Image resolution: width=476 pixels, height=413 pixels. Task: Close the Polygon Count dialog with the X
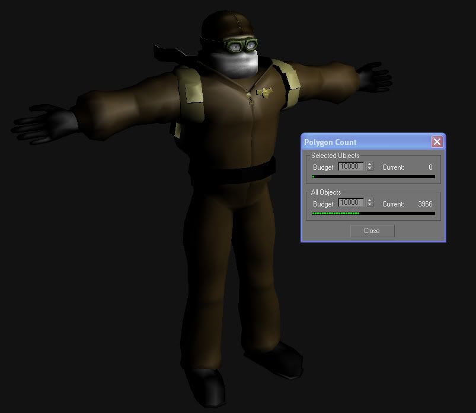(437, 142)
